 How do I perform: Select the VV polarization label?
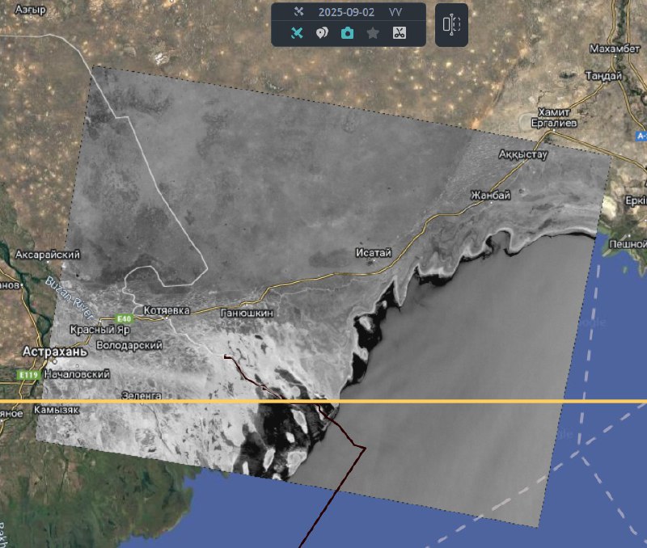(x=395, y=12)
